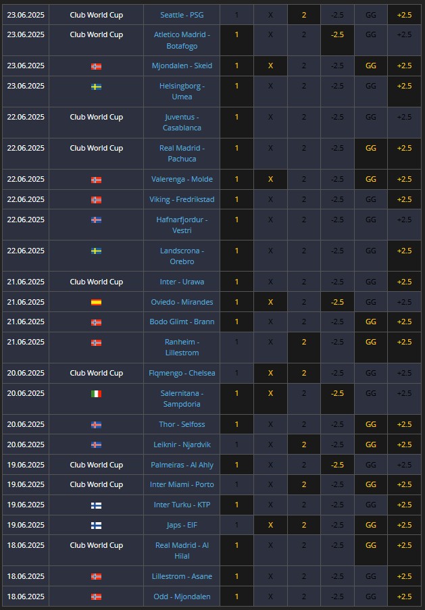The image size is (425, 610).
Task: Click Club World Cup label for Juventus - Casablanca
Action: pyautogui.click(x=96, y=117)
